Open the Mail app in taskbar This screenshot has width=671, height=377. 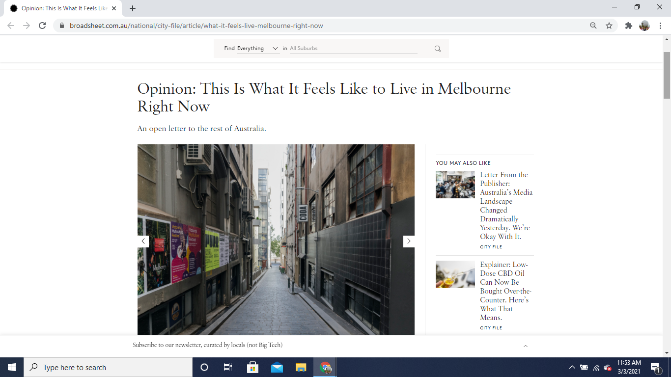[x=277, y=367]
